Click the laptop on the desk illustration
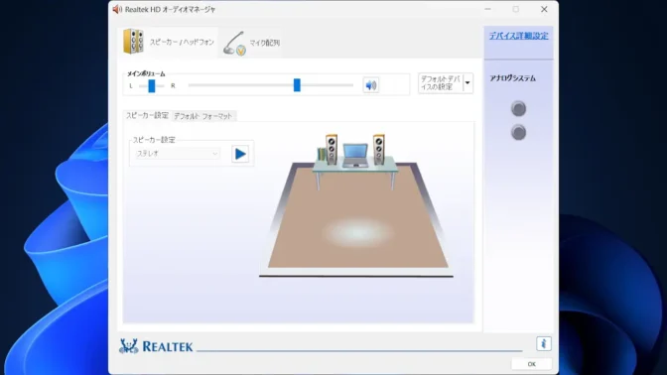 point(355,155)
